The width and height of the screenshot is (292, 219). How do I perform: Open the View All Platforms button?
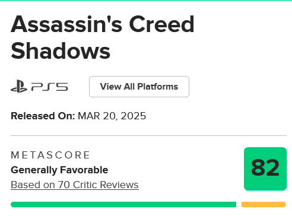click(x=139, y=87)
